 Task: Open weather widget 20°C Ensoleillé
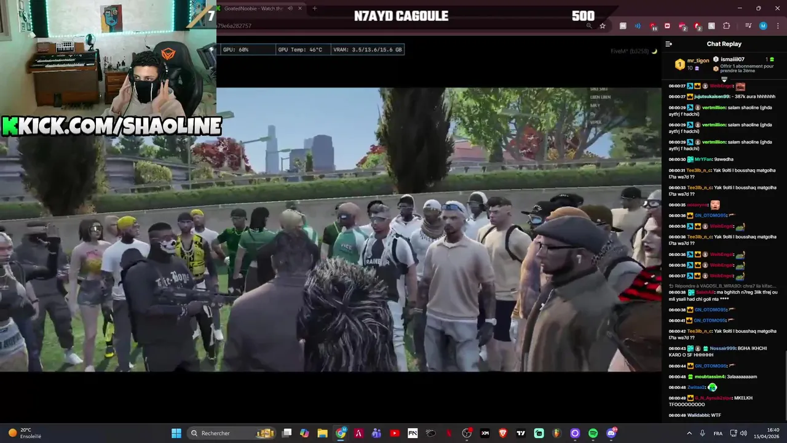25,433
